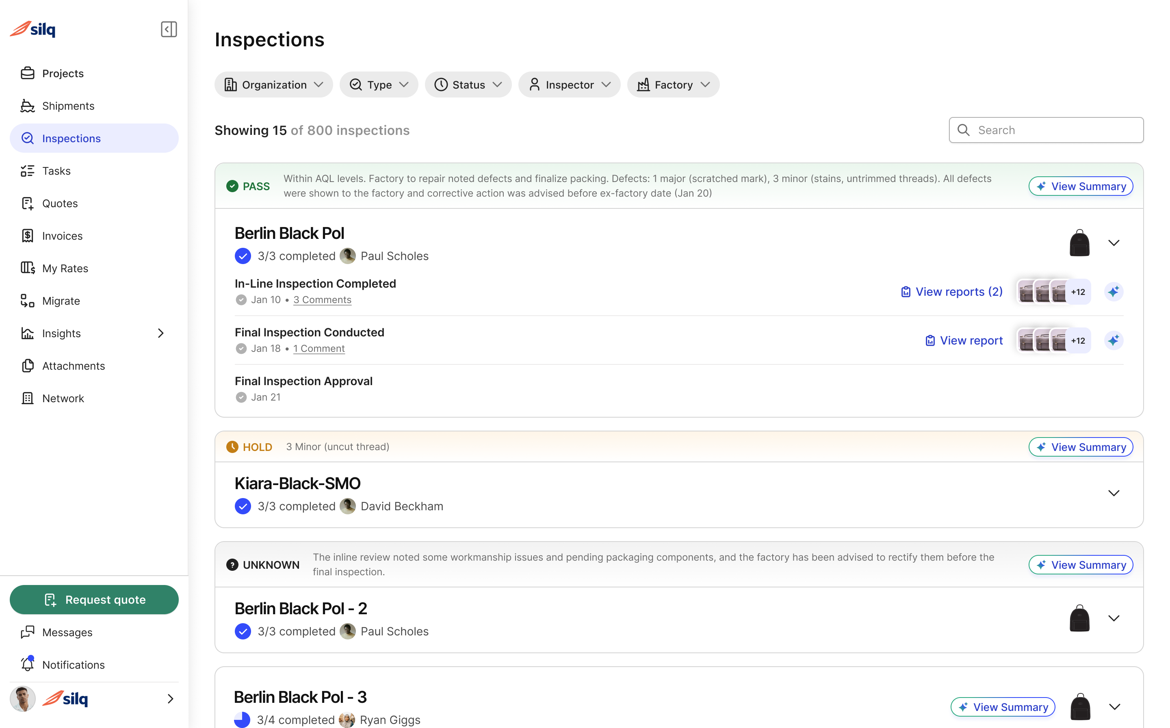Open the Notifications bell
The height and width of the screenshot is (728, 1170).
click(x=73, y=665)
